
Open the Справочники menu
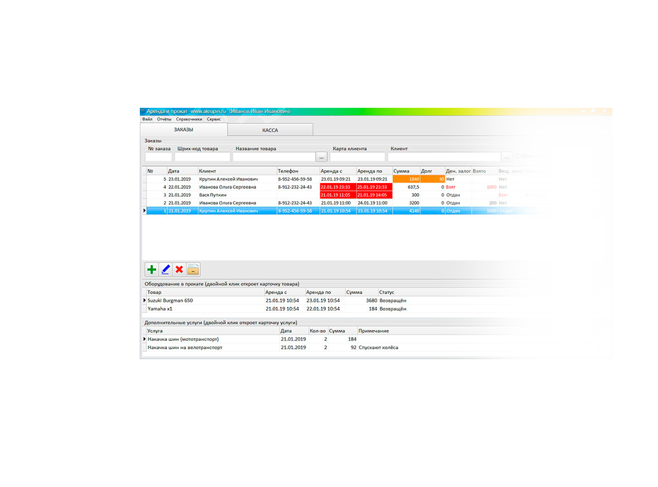189,119
